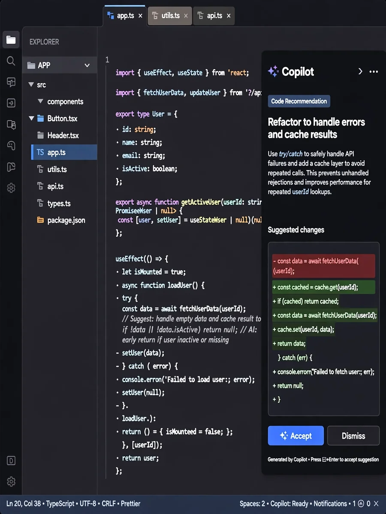Click the 'Copilot: Ready' status entry
This screenshot has height=514, width=386.
(289, 504)
